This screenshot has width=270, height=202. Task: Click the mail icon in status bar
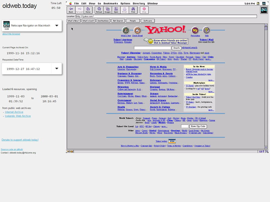[x=261, y=151]
